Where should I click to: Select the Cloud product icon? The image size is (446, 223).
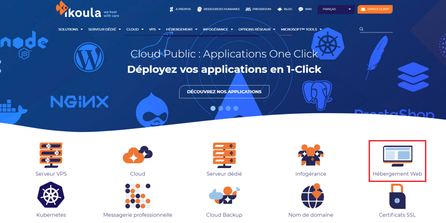[138, 155]
